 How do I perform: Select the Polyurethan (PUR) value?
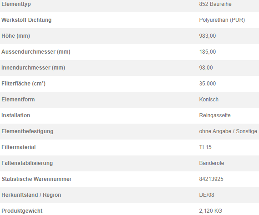pos(222,20)
